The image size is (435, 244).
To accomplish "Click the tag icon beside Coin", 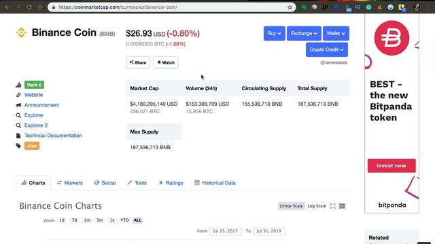I will click(x=18, y=146).
